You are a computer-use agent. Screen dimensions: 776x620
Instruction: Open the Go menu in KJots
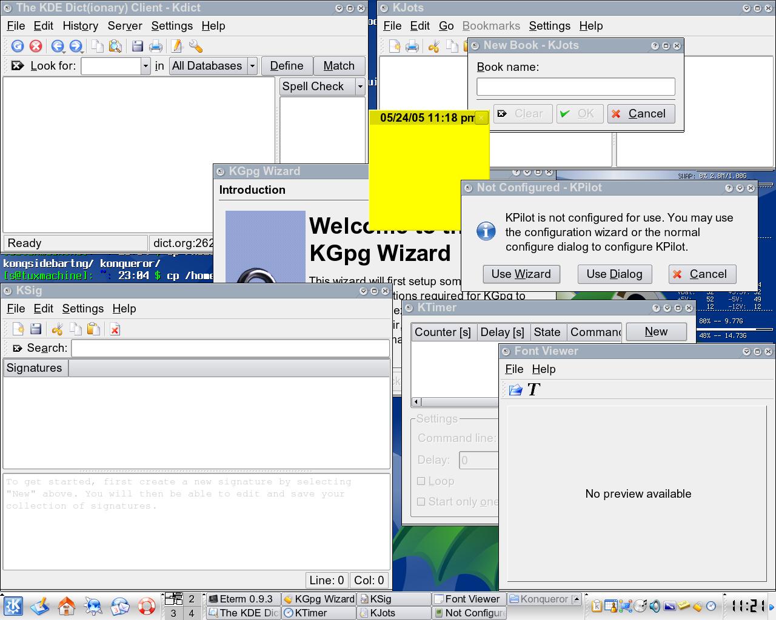click(x=446, y=26)
